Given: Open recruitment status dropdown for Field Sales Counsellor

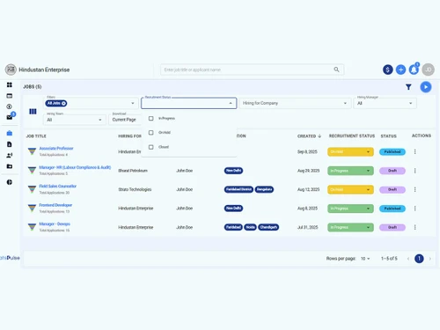Looking at the screenshot, I should 350,189.
